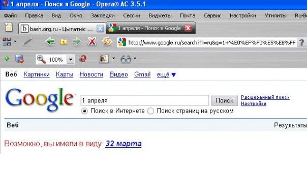Click the Google favicon on the active tab
Image resolution: width=307 pixels, height=186 pixels.
pos(112,28)
